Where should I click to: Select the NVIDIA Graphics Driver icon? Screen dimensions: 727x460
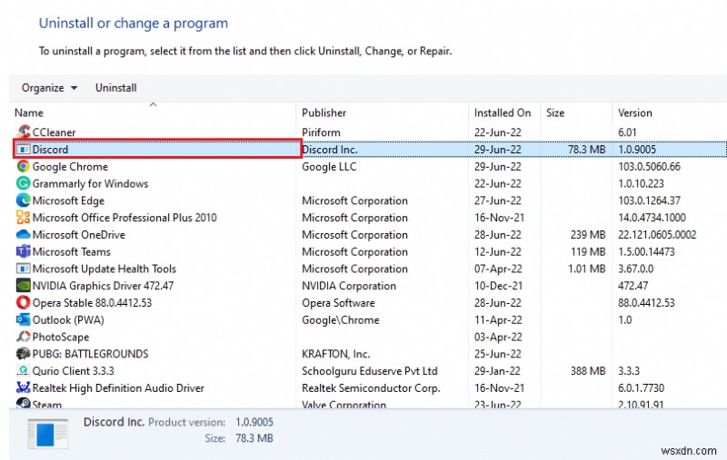pos(23,285)
